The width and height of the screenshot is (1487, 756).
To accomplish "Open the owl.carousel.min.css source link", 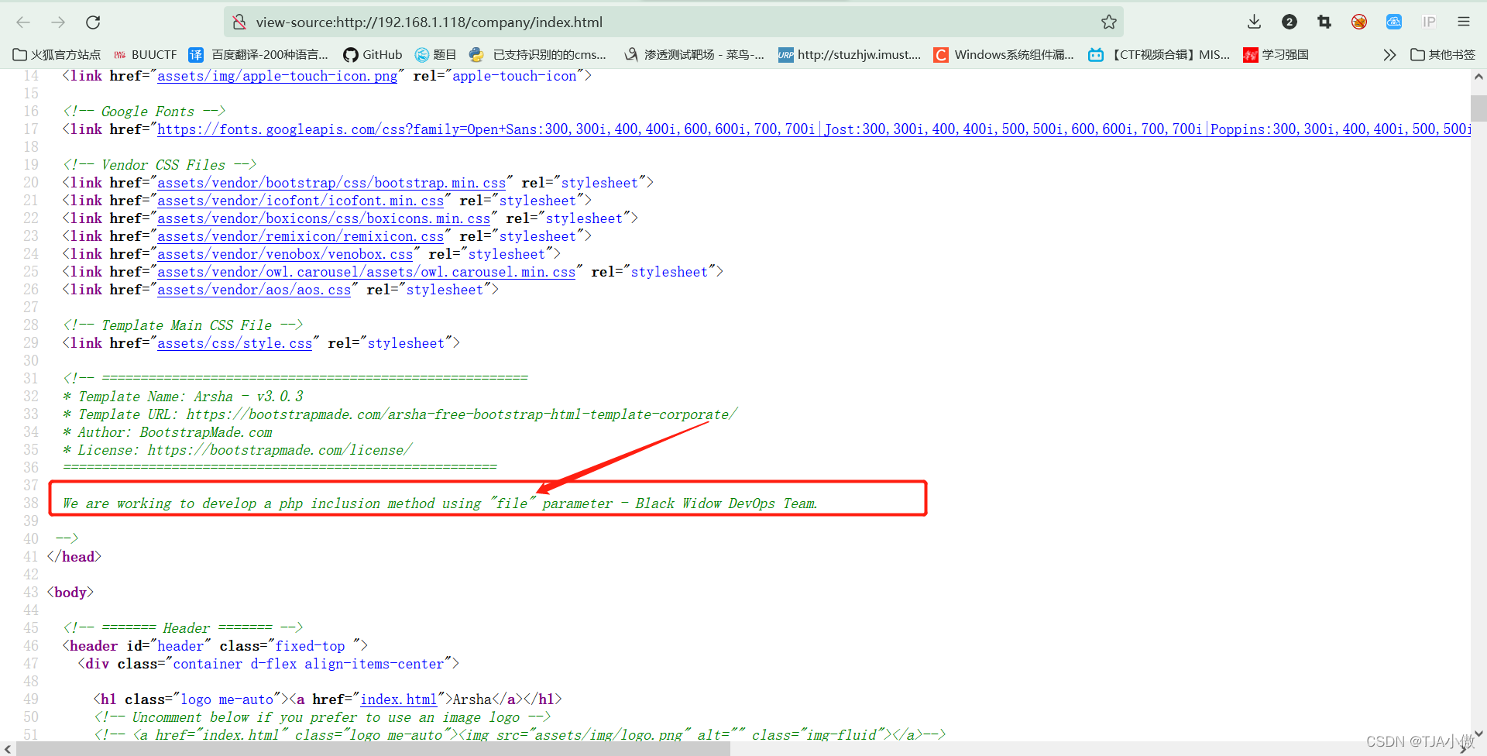I will (366, 272).
